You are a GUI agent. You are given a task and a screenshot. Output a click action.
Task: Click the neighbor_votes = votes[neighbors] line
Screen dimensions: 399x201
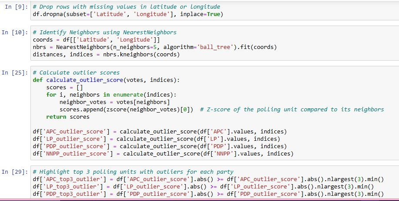[x=114, y=102]
